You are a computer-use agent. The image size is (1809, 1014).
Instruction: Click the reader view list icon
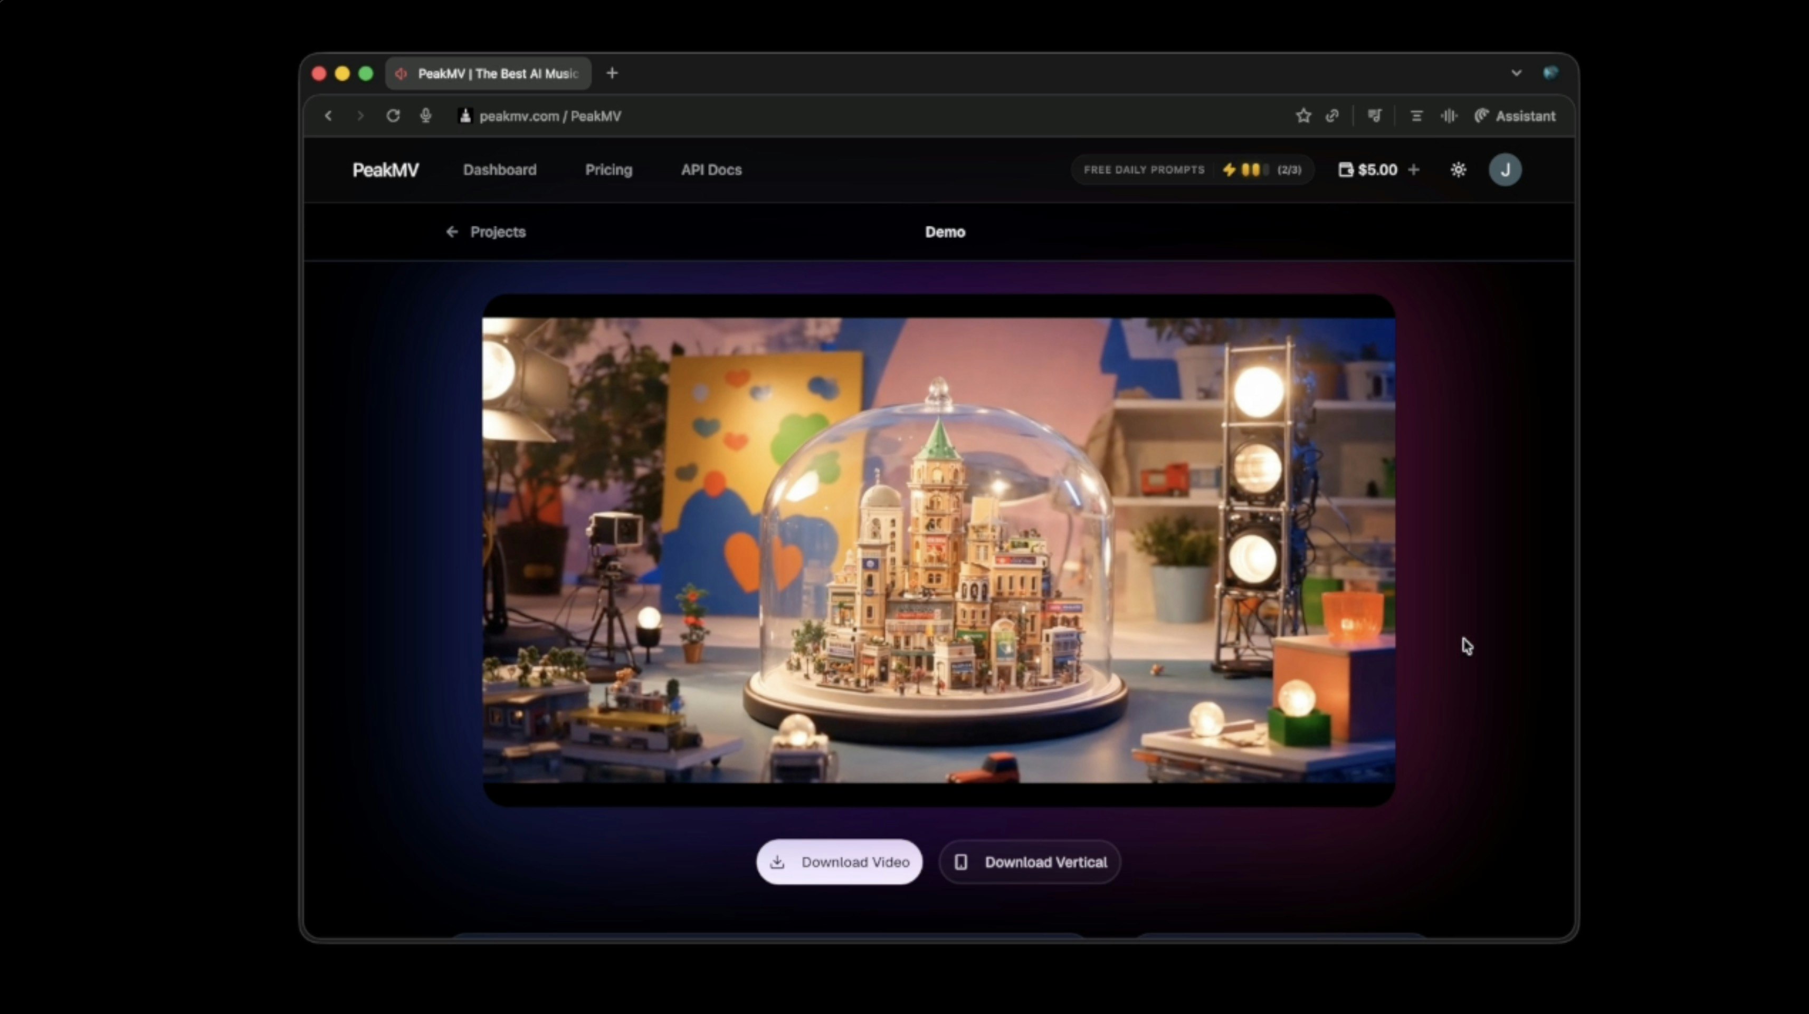(1416, 116)
